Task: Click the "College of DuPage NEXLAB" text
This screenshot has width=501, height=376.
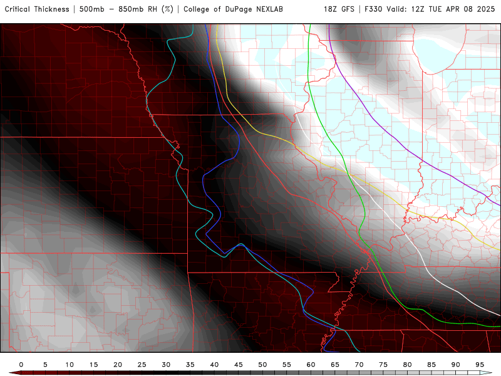Action: coord(233,9)
